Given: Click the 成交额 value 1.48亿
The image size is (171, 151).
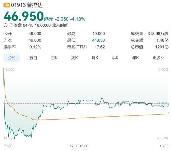Looking at the screenshot, I should (163, 40).
